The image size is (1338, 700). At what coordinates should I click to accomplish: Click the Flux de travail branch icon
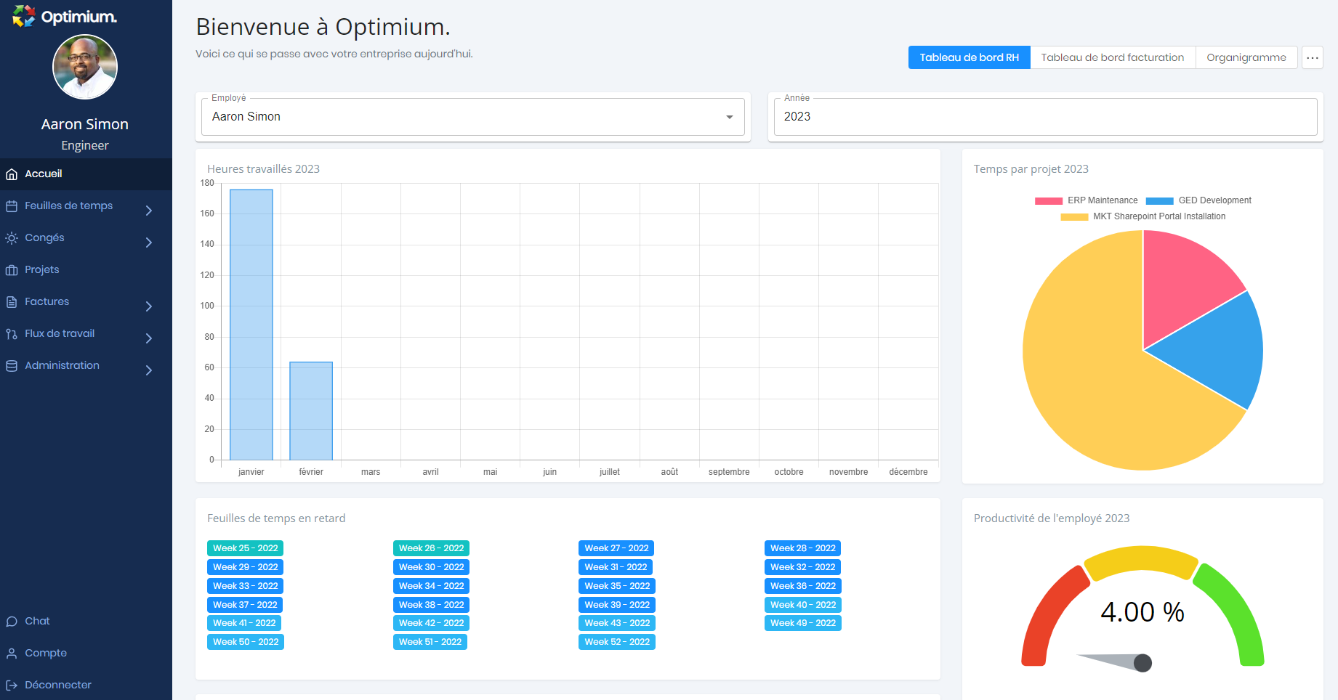coord(12,334)
